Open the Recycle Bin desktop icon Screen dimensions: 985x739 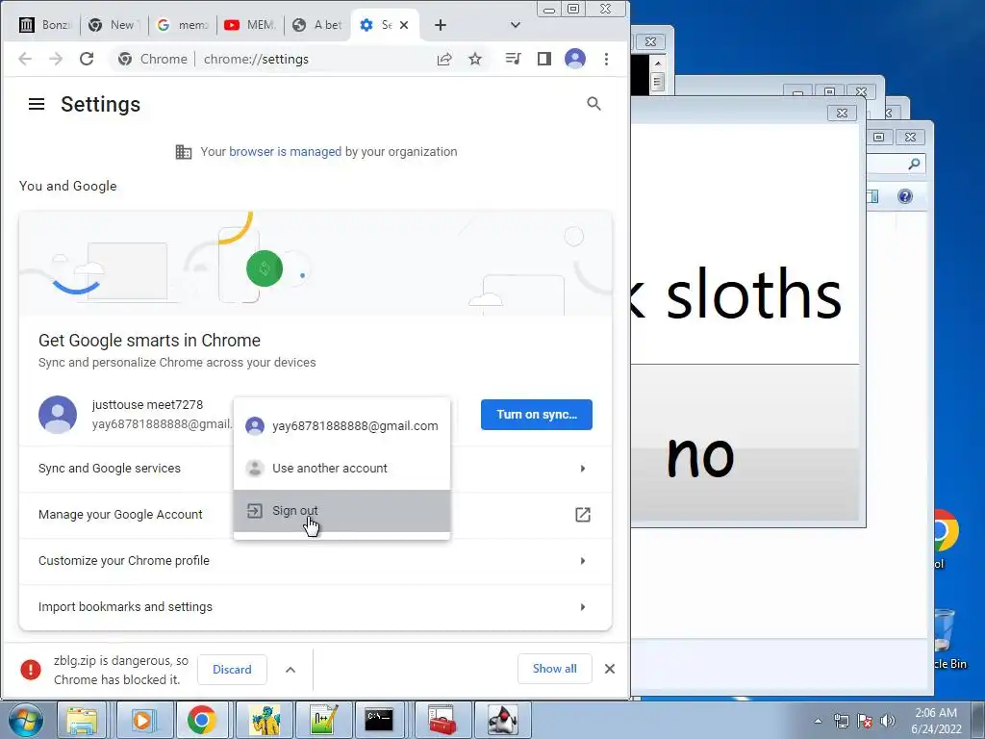click(x=946, y=639)
